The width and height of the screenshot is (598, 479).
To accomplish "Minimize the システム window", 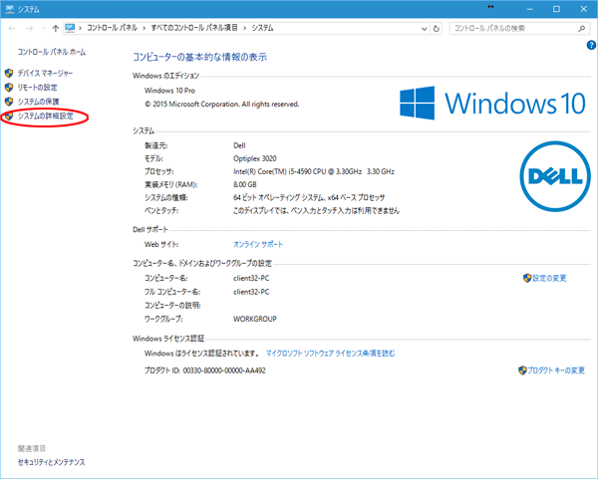I will point(530,9).
